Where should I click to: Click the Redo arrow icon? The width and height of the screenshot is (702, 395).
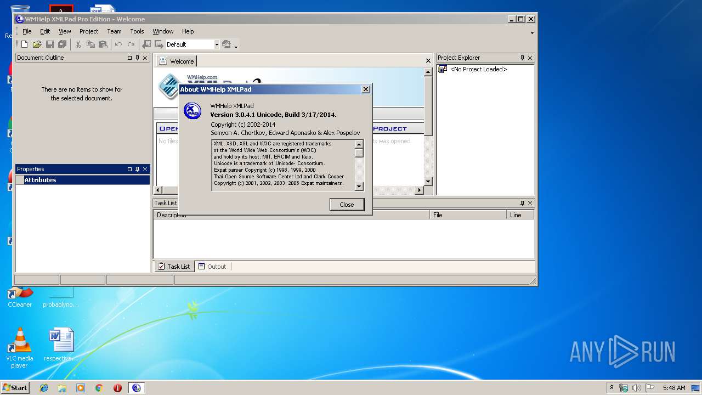[131, 44]
